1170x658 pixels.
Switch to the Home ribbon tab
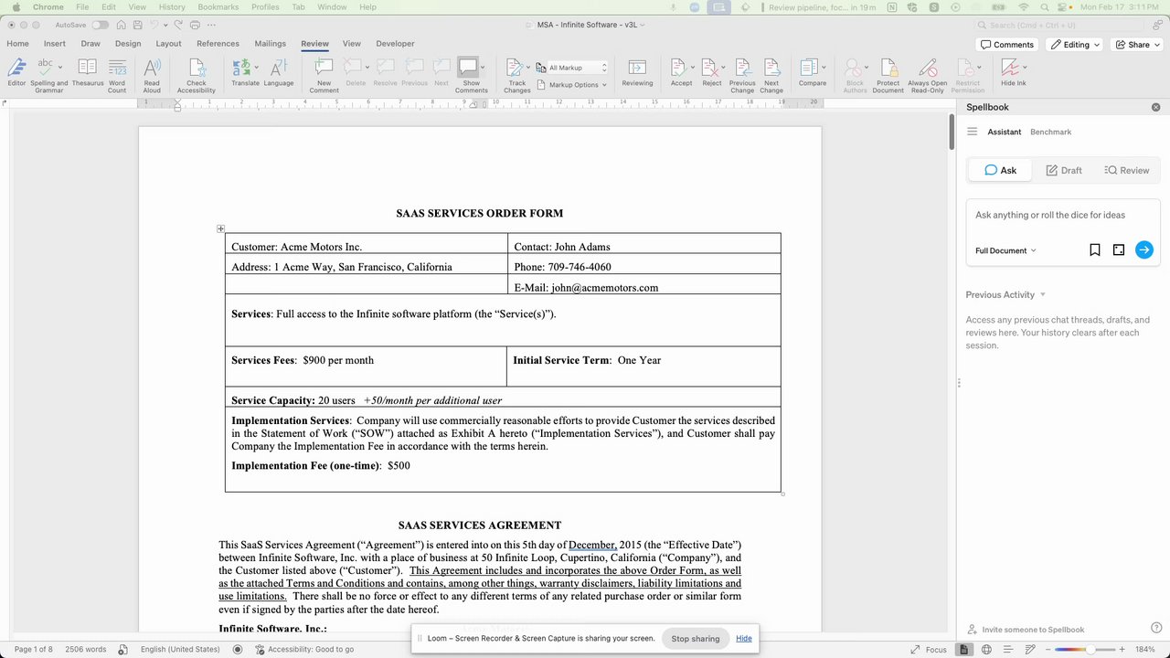pos(17,43)
